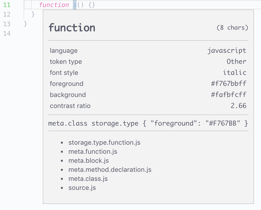Image resolution: width=261 pixels, height=210 pixels.
Task: Click the 'token type' label
Action: 66,62
